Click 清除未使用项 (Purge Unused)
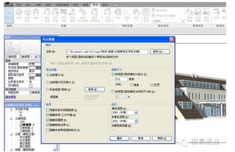 95,15
